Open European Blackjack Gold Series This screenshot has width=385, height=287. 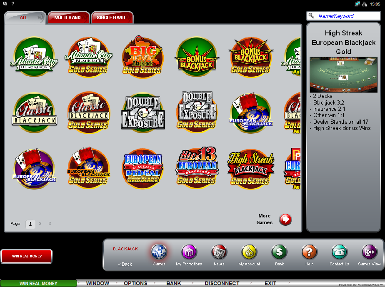pyautogui.click(x=89, y=168)
